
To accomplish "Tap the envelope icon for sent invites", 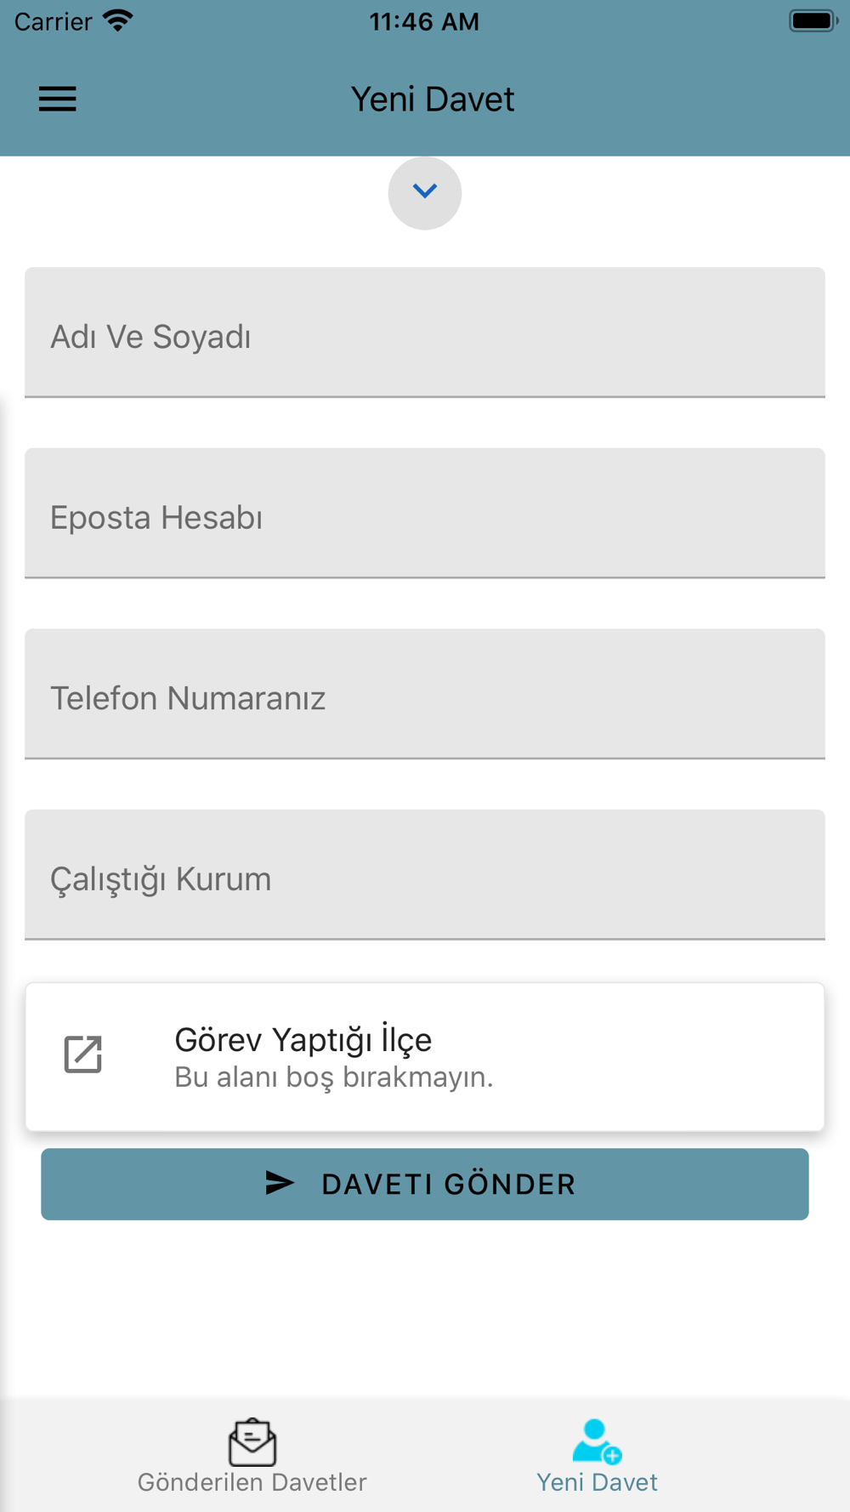I will point(252,1442).
